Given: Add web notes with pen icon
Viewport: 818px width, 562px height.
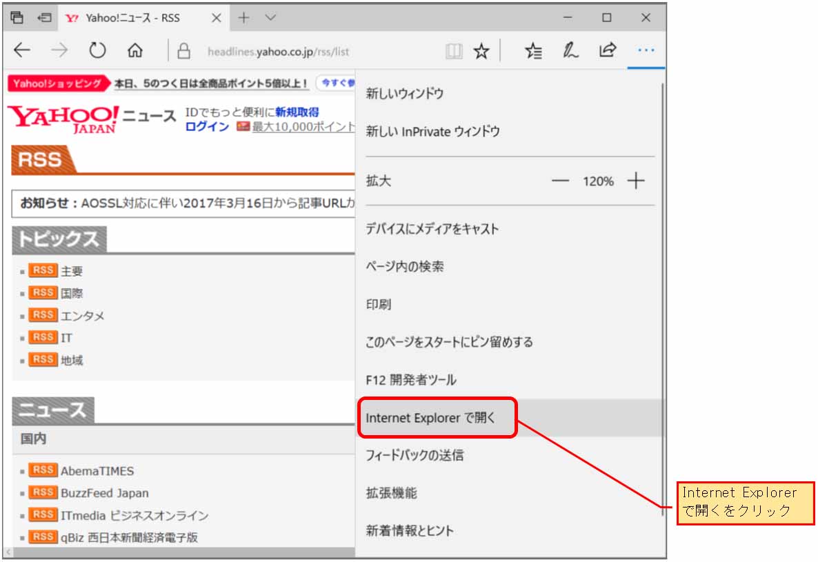Looking at the screenshot, I should [x=570, y=50].
